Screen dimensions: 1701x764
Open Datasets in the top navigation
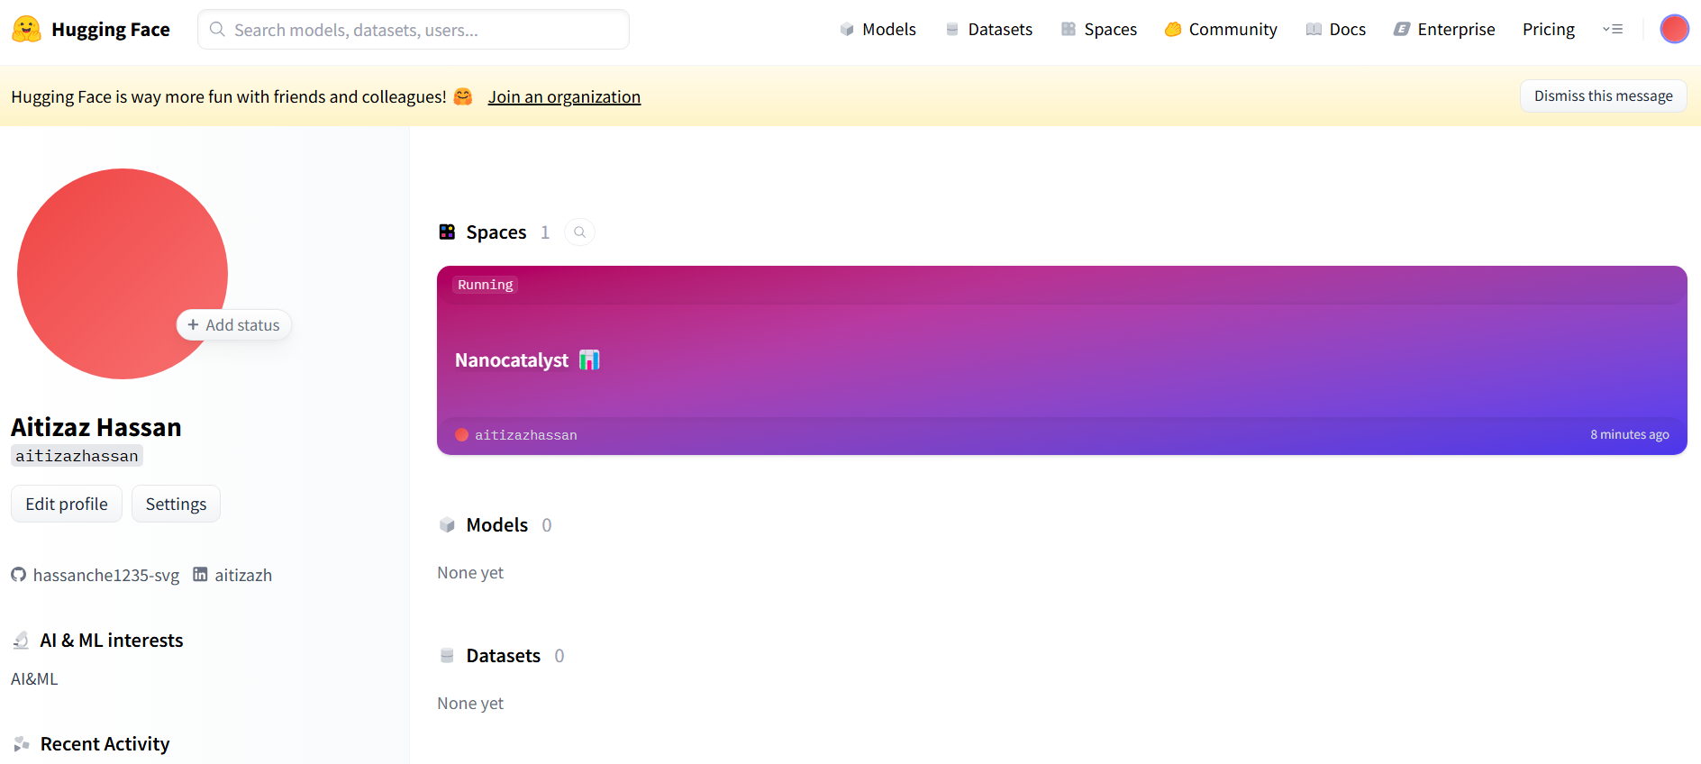coord(988,30)
